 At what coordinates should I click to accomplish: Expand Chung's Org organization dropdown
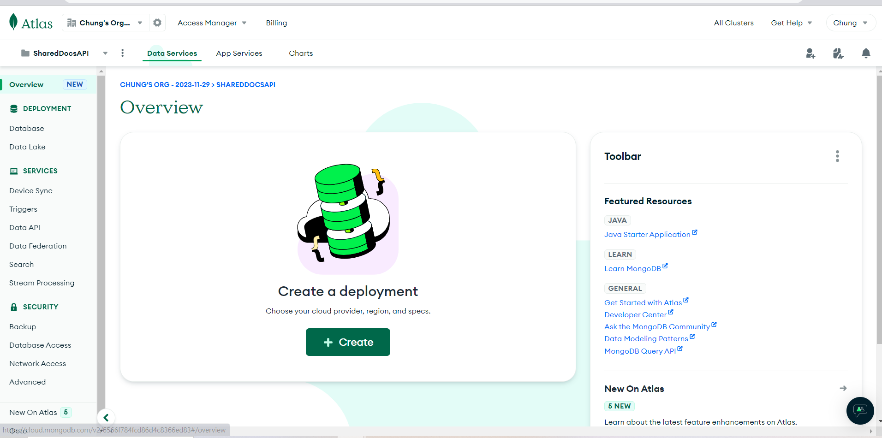click(140, 23)
